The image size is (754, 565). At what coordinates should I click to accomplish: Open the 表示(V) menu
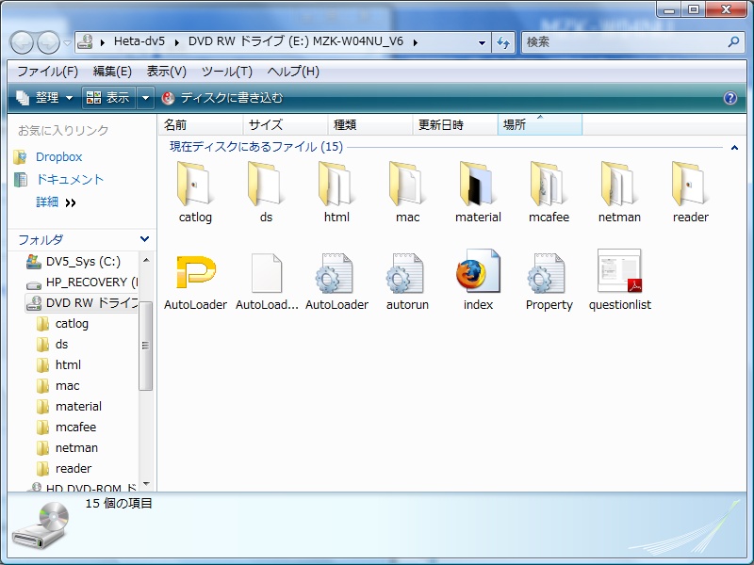167,72
